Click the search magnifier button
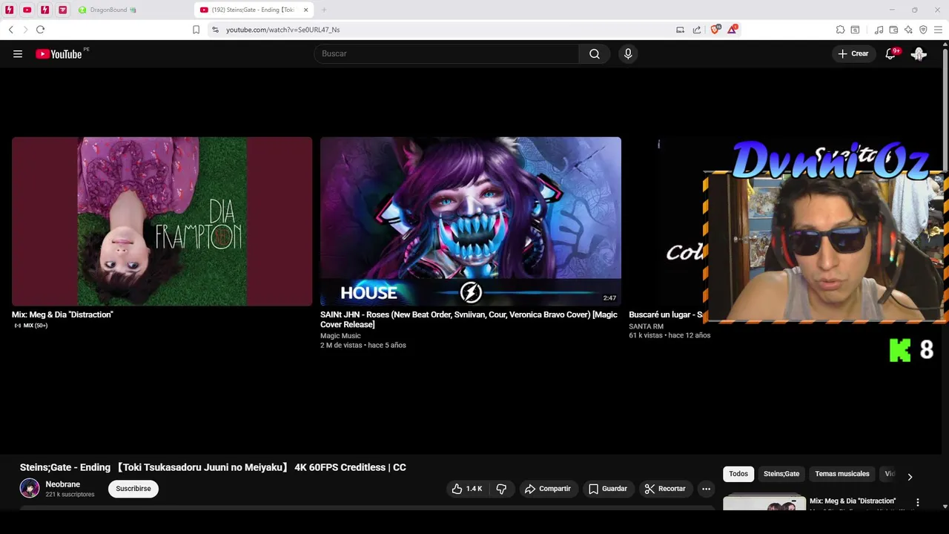949x534 pixels. [x=595, y=53]
